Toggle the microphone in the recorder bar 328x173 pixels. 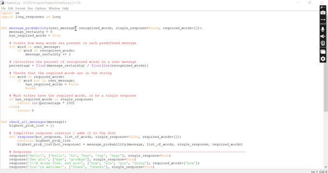tap(323, 29)
